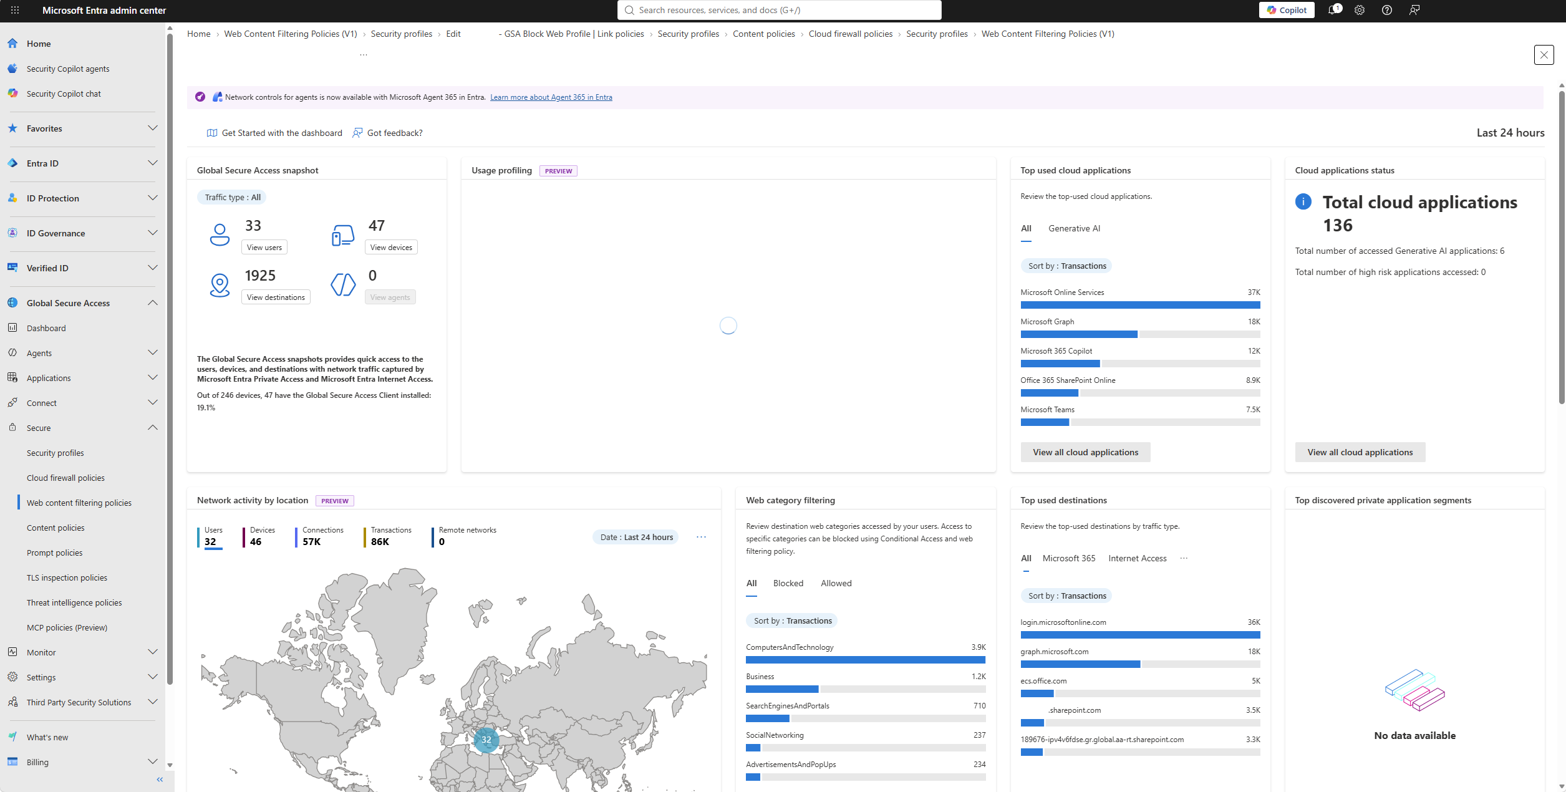Open the Date : Last 24 hours filter
The image size is (1566, 792).
point(636,537)
